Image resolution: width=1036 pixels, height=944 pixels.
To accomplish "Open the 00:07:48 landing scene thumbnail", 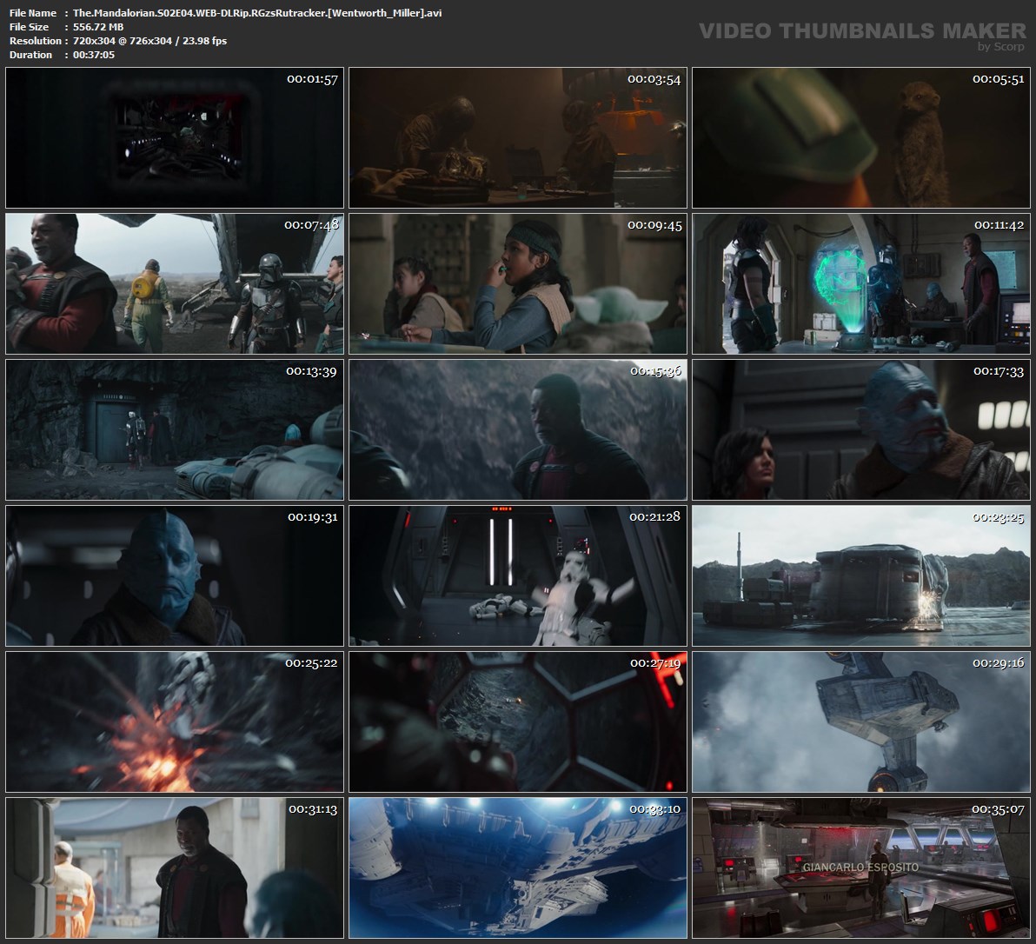I will click(x=175, y=283).
